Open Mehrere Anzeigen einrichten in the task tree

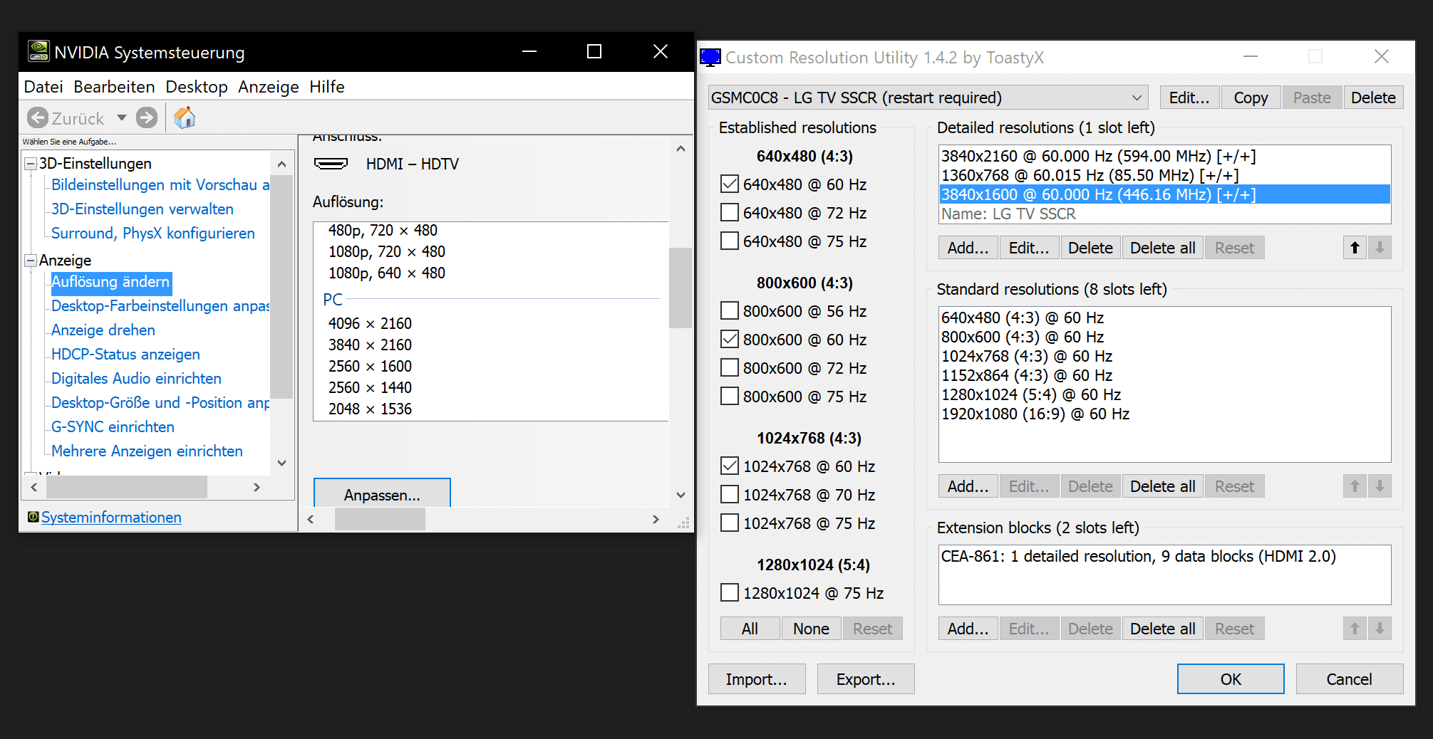147,451
